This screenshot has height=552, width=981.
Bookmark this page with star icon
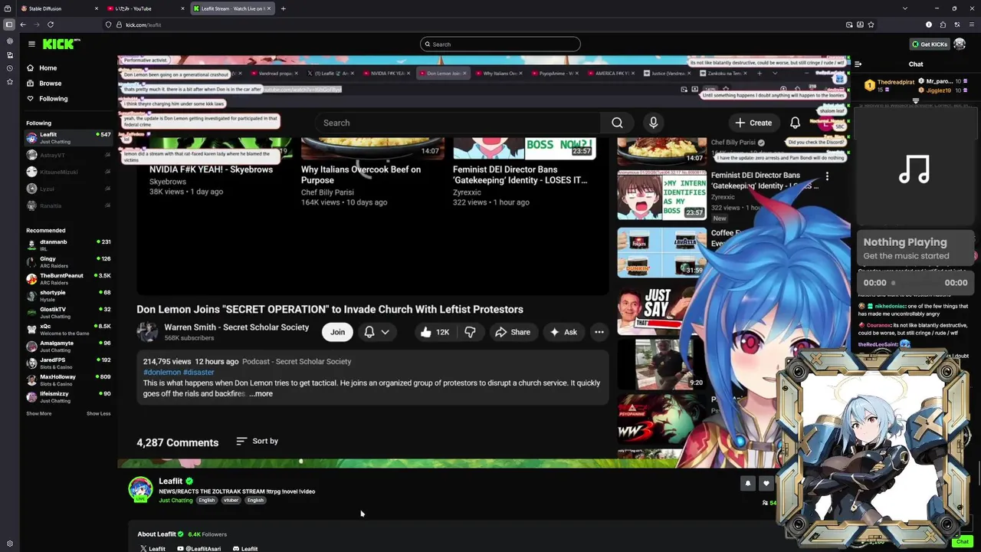(871, 25)
